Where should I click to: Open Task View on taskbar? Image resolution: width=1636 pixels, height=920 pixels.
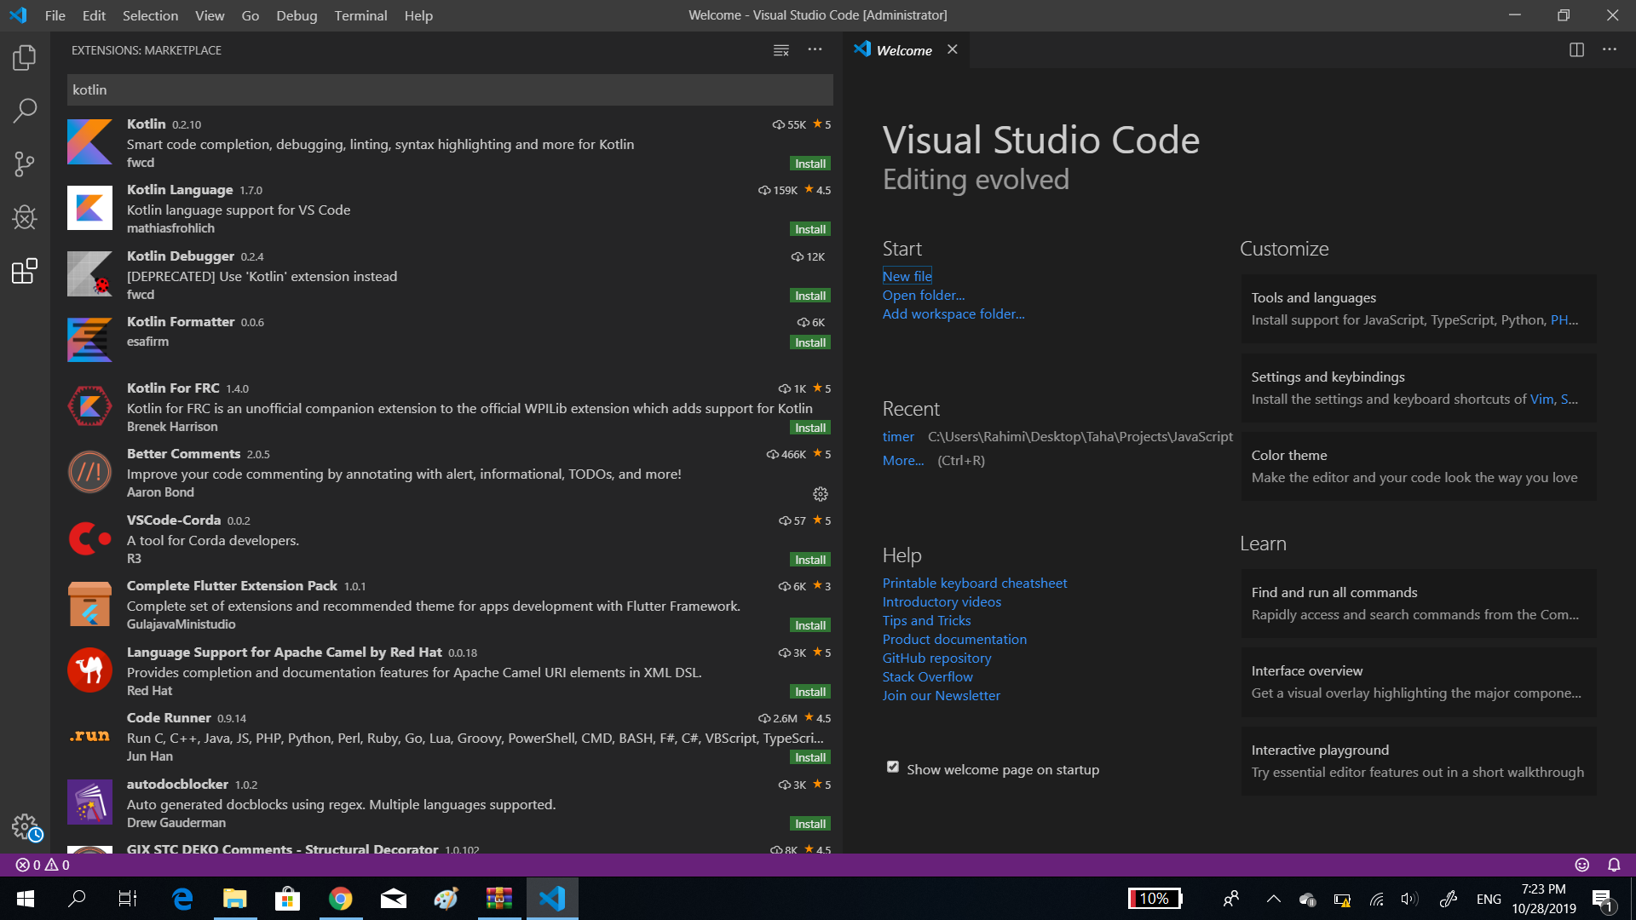pos(128,899)
